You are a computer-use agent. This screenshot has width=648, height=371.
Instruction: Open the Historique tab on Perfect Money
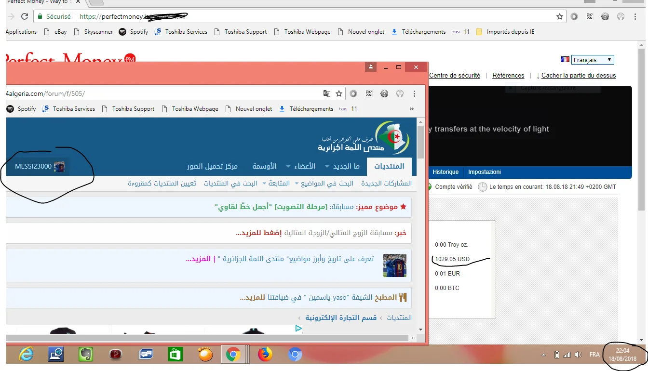445,172
